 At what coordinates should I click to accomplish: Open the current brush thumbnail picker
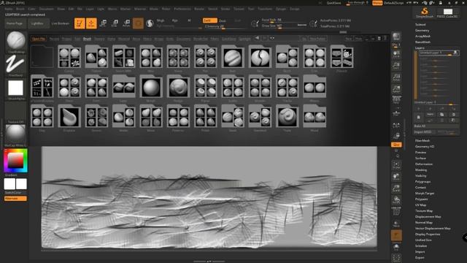(x=15, y=41)
